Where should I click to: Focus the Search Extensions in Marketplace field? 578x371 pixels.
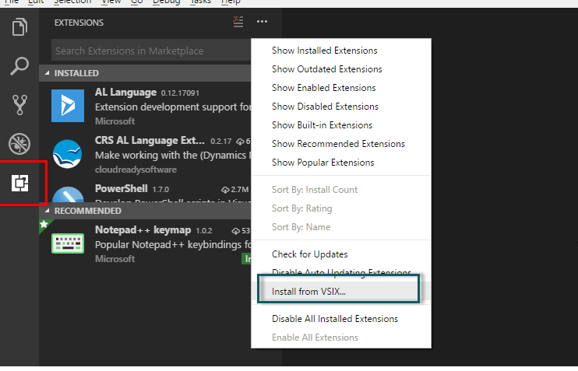151,51
